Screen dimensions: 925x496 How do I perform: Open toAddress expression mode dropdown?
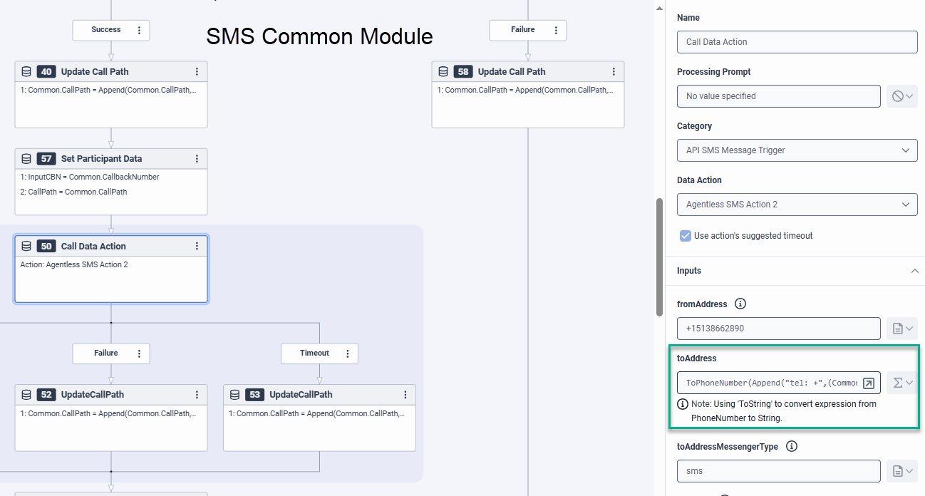pyautogui.click(x=902, y=383)
